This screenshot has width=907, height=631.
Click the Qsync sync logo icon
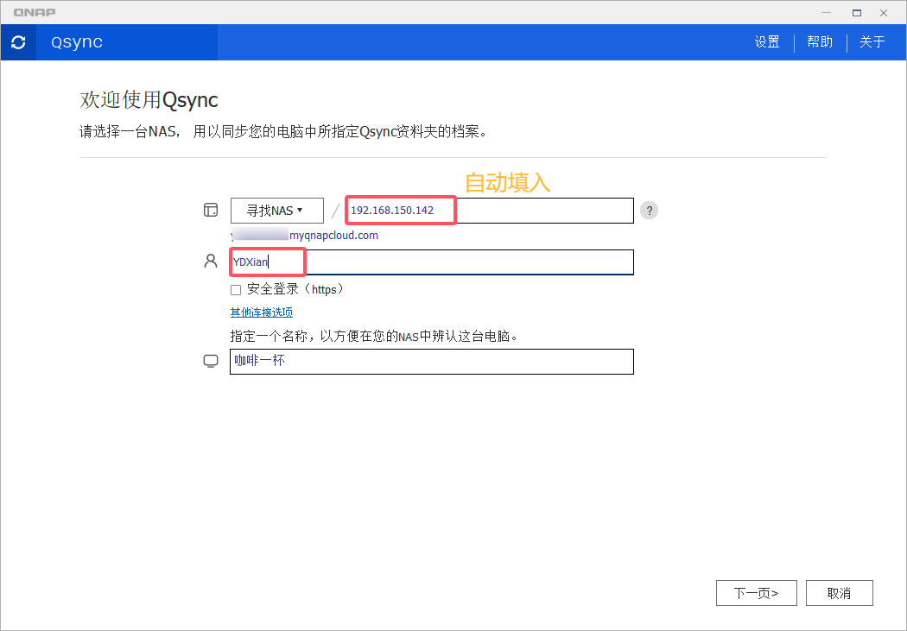pos(18,42)
